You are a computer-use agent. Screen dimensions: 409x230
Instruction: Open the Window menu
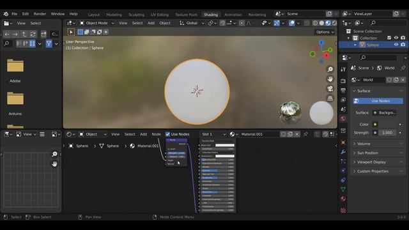click(x=58, y=14)
